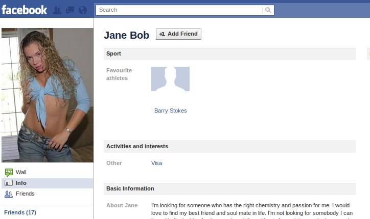Click the search magnifier button

[x=268, y=10]
